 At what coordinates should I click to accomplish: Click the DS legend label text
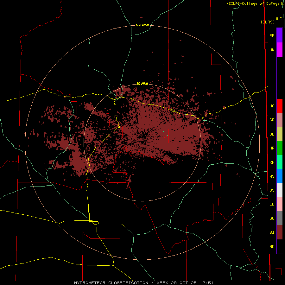tap(272, 190)
